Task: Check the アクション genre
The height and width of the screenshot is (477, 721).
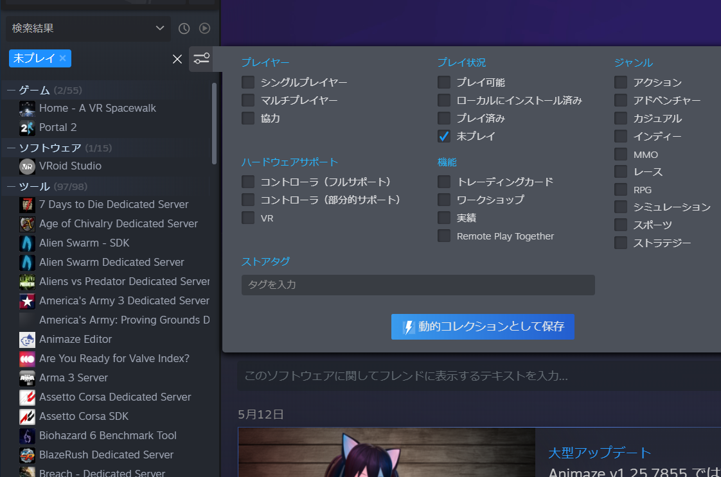Action: point(620,82)
